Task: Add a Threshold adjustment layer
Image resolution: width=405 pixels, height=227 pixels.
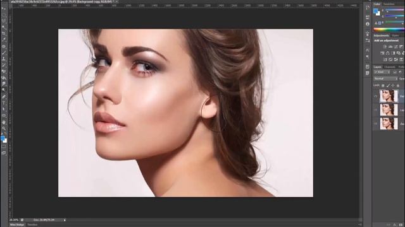Action: 396,59
